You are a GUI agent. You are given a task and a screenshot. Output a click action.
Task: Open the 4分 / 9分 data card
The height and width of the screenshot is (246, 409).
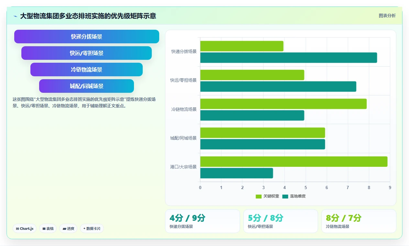click(203, 221)
